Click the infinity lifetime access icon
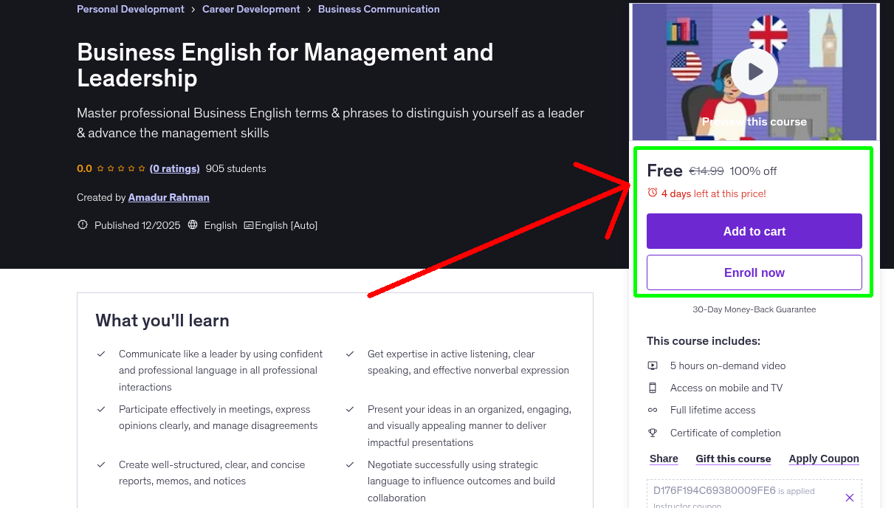 coord(653,410)
